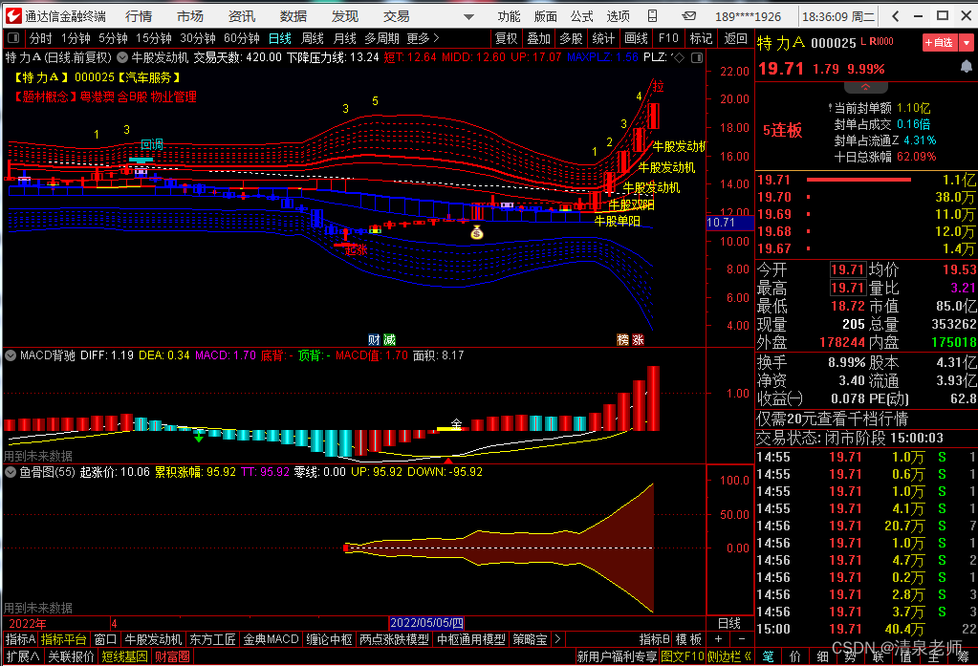Viewport: 978px width, 666px height.
Task: Click the L margin-trading mark beside 000025
Action: click(863, 41)
